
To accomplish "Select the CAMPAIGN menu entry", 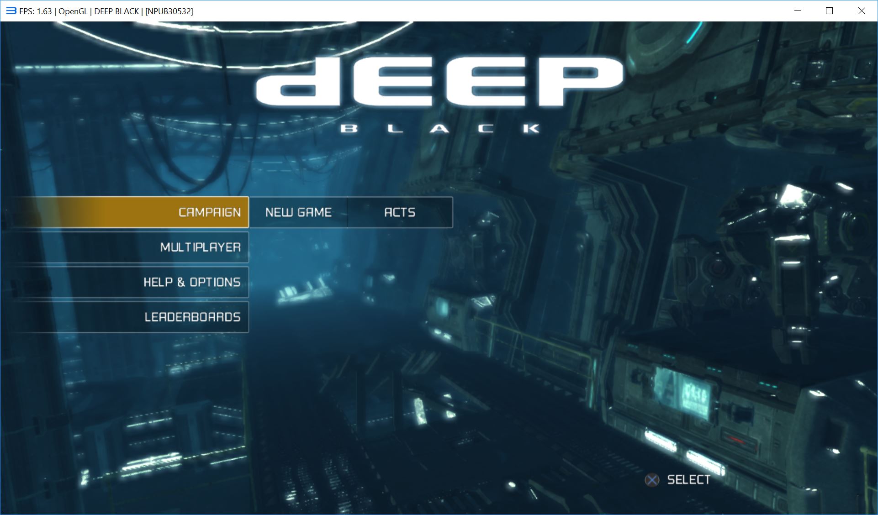I will pyautogui.click(x=209, y=212).
